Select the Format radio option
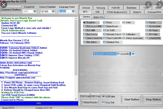Screen dimensions: 163x109 tap(147, 22)
